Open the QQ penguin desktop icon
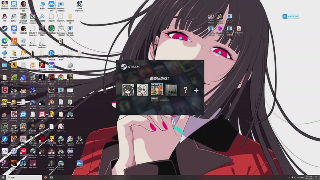The height and width of the screenshot is (180, 320). 4,16
